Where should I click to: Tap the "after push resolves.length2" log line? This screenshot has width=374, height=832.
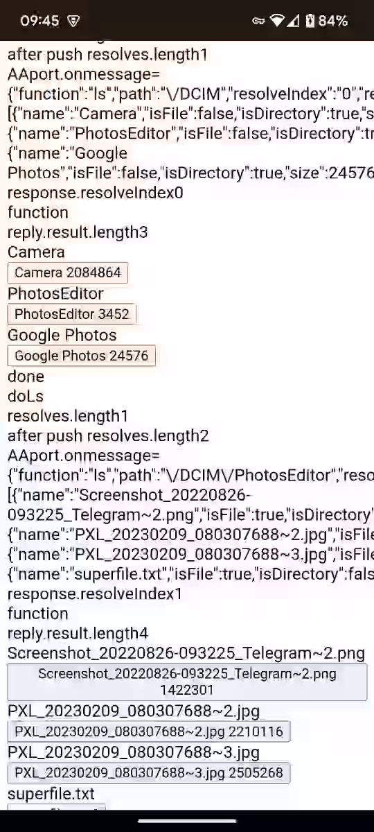click(108, 435)
